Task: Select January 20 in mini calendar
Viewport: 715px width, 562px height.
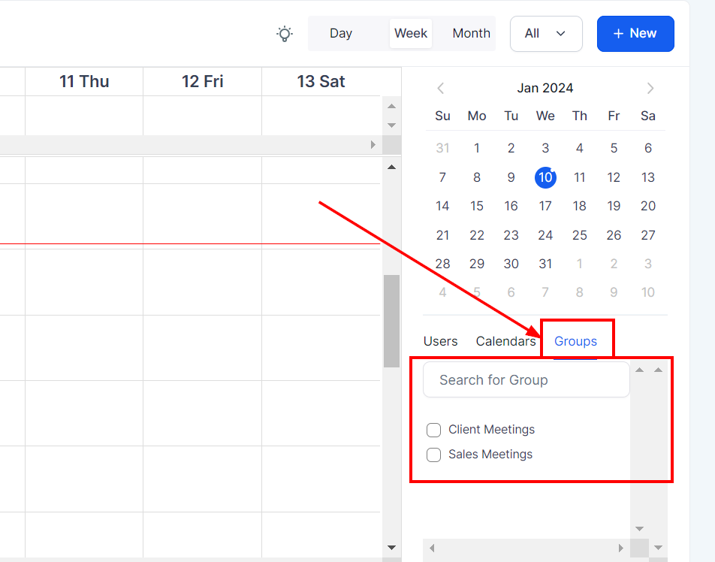Action: click(648, 206)
